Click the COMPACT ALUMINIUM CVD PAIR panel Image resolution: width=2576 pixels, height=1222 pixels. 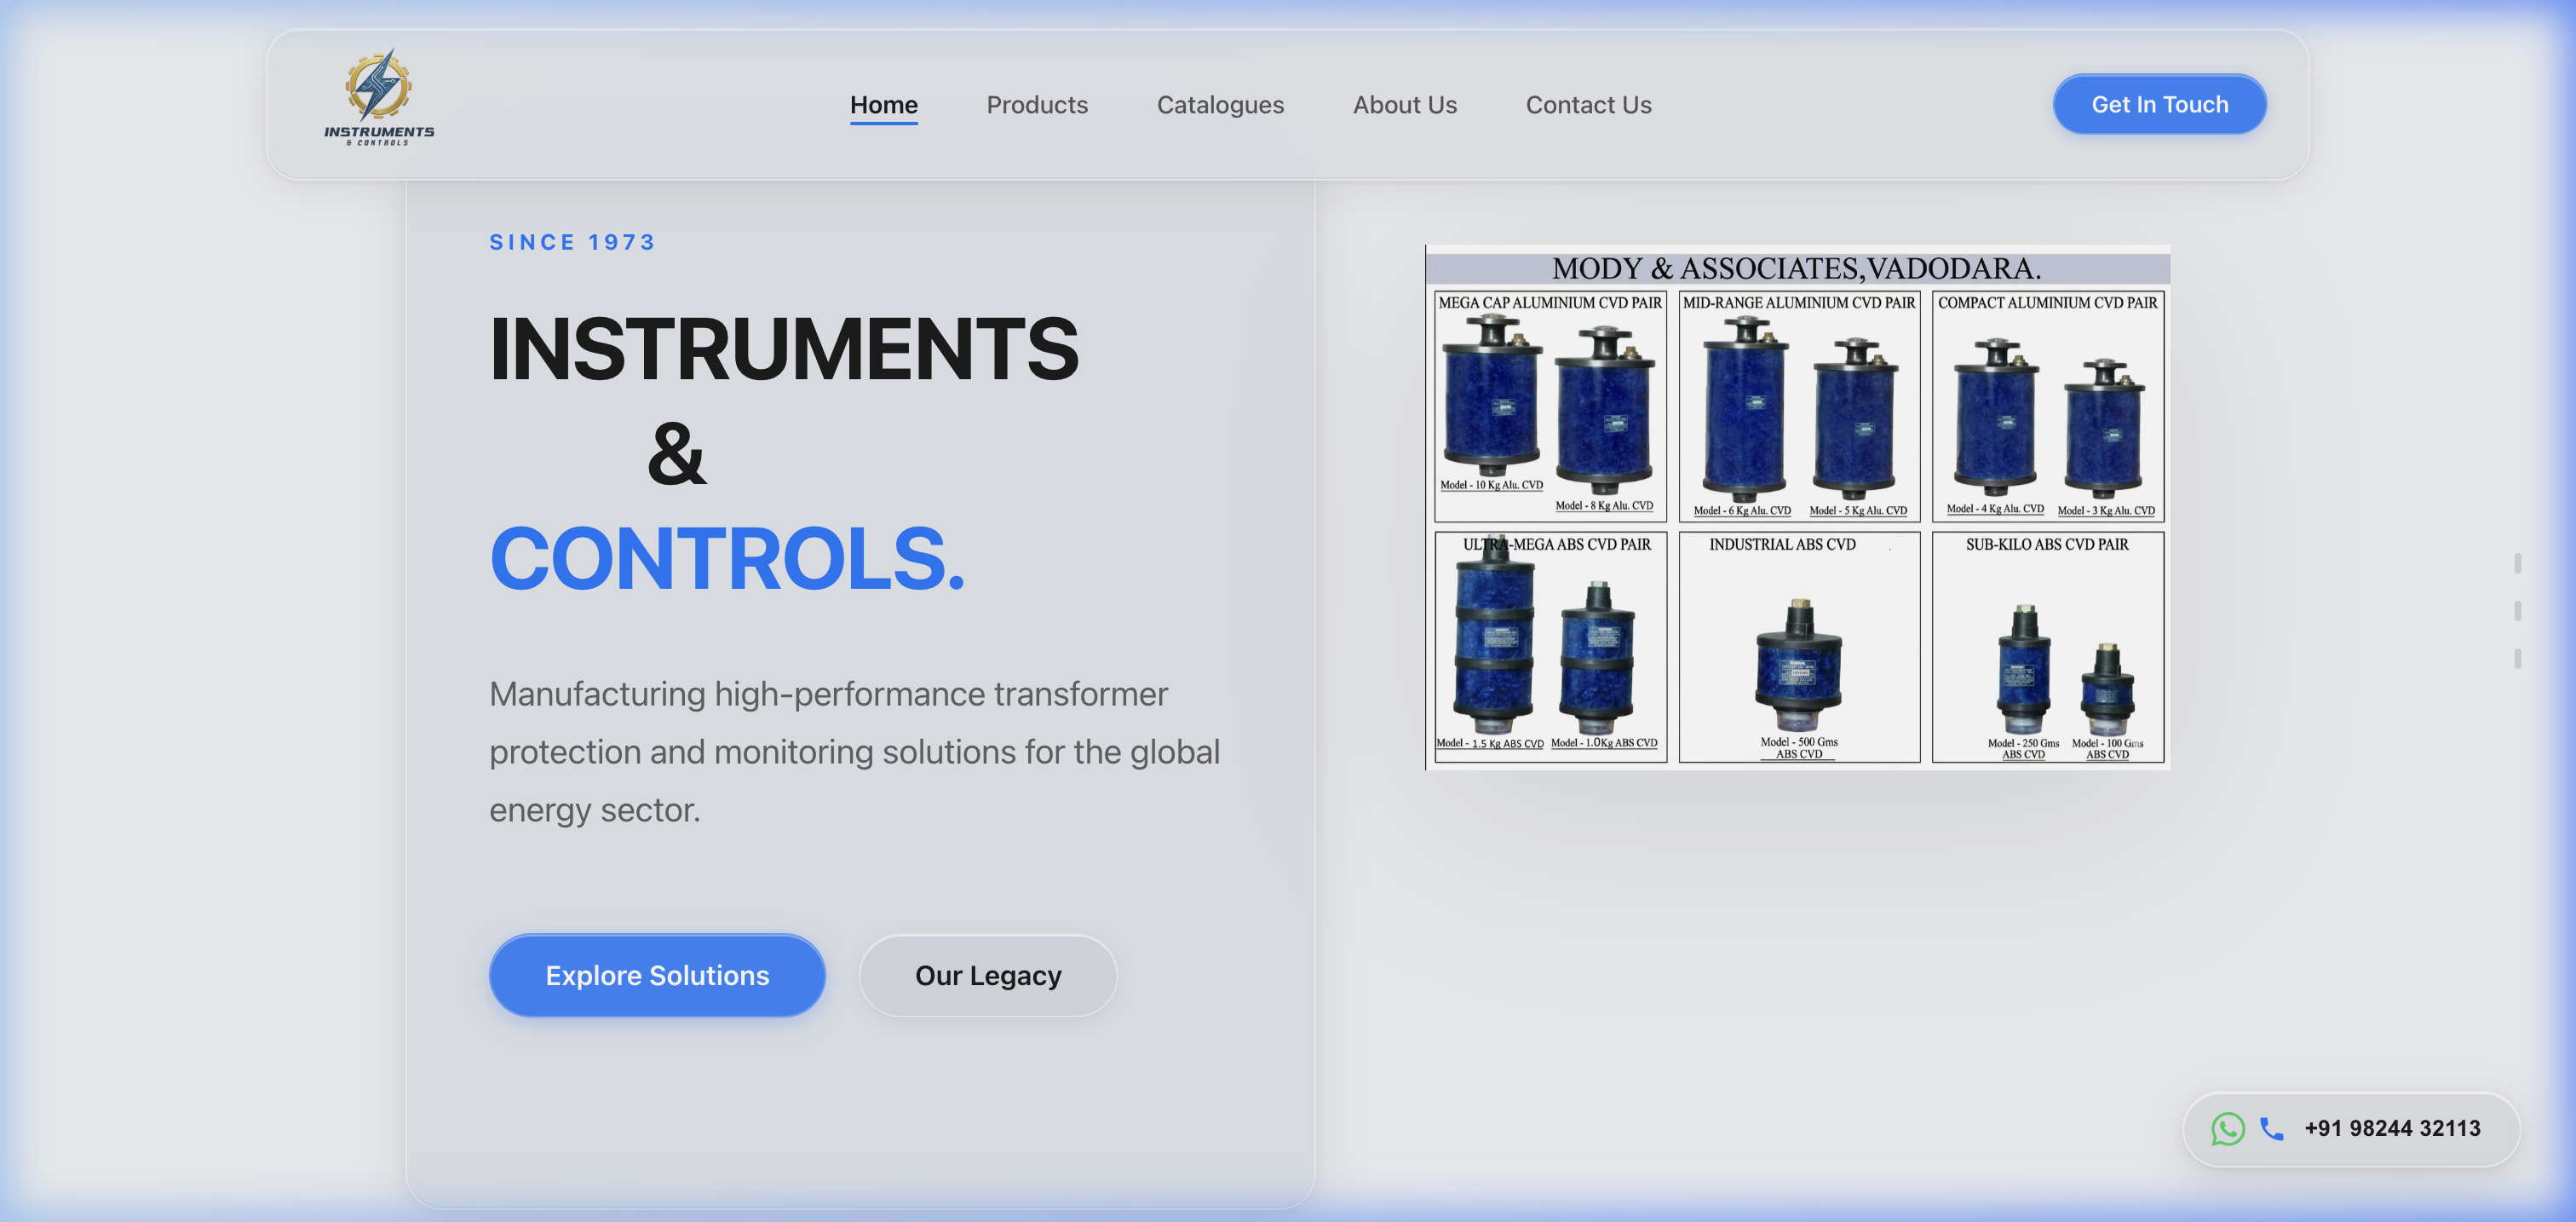(2047, 406)
